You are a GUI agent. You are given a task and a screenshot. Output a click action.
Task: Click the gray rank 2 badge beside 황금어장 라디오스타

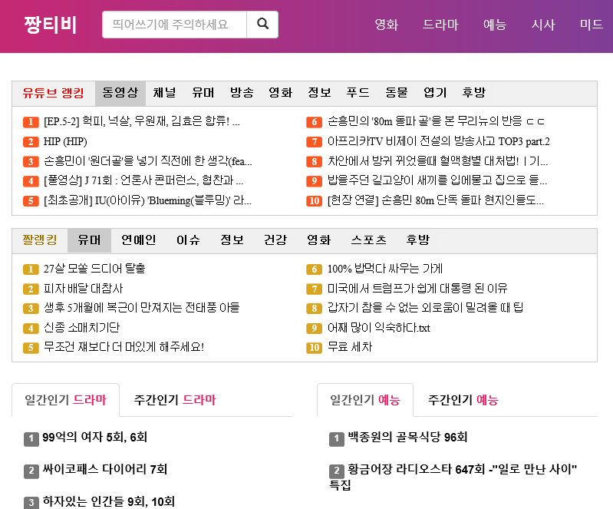point(336,471)
